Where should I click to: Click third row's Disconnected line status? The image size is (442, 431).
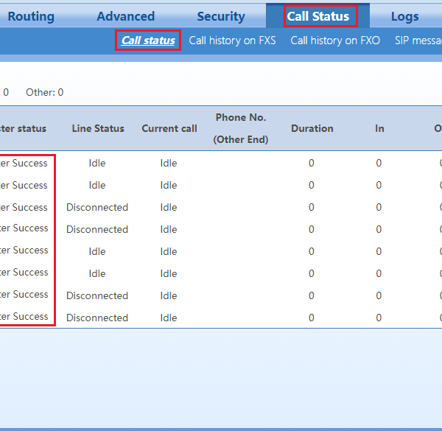[x=97, y=207]
